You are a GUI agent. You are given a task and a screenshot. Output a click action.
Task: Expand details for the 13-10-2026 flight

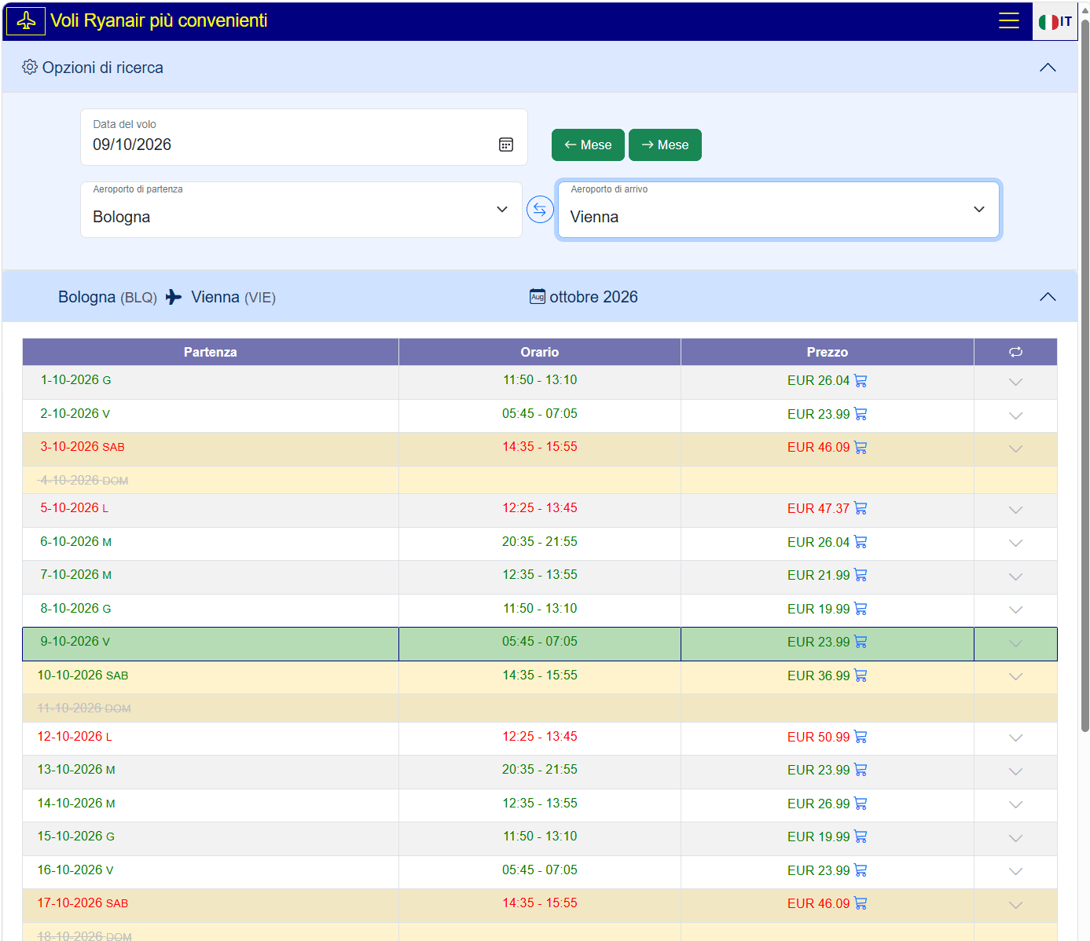1015,772
